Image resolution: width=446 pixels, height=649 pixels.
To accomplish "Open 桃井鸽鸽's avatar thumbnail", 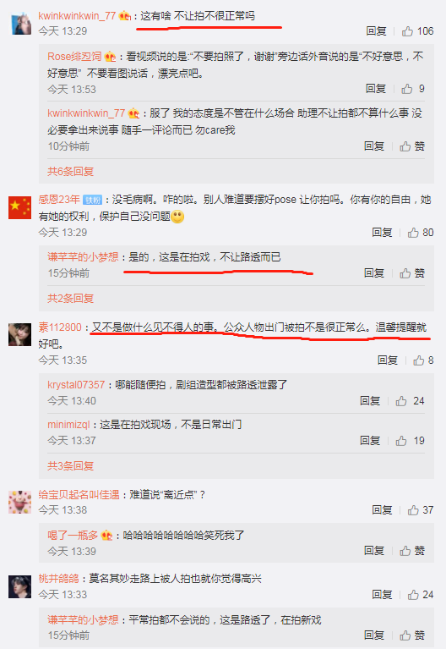I will point(19,587).
